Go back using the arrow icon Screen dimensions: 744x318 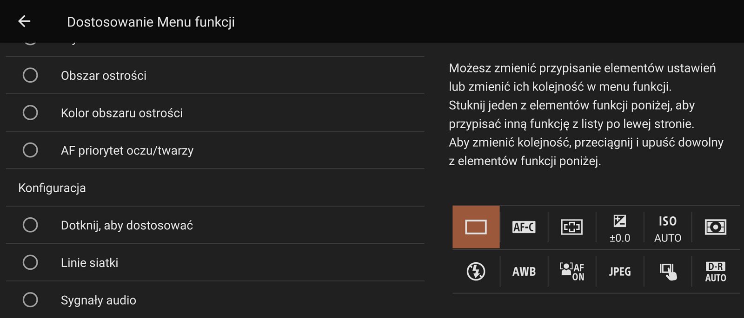[x=24, y=21]
